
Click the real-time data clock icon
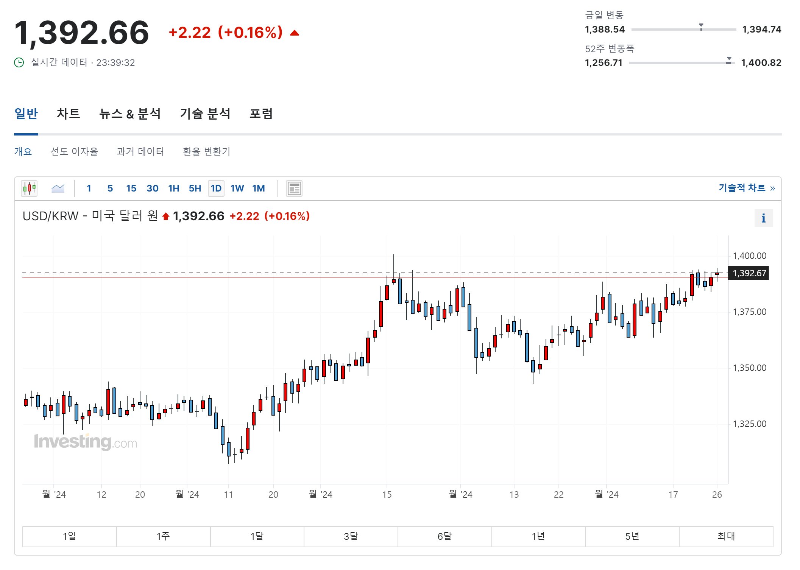click(x=19, y=62)
